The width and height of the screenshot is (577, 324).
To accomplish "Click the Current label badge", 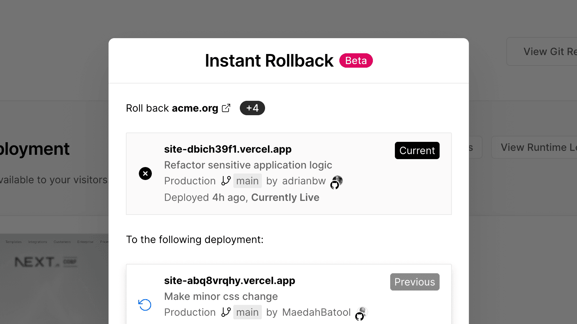I will 417,150.
